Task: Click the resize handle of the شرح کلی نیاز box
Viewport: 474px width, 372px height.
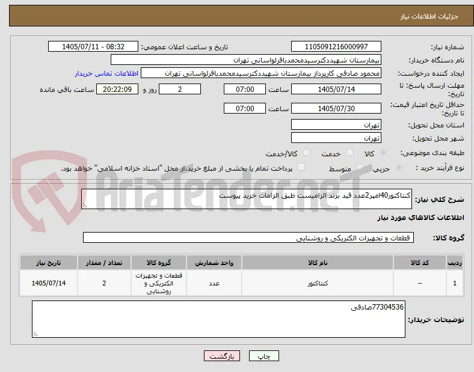Action: pyautogui.click(x=85, y=206)
